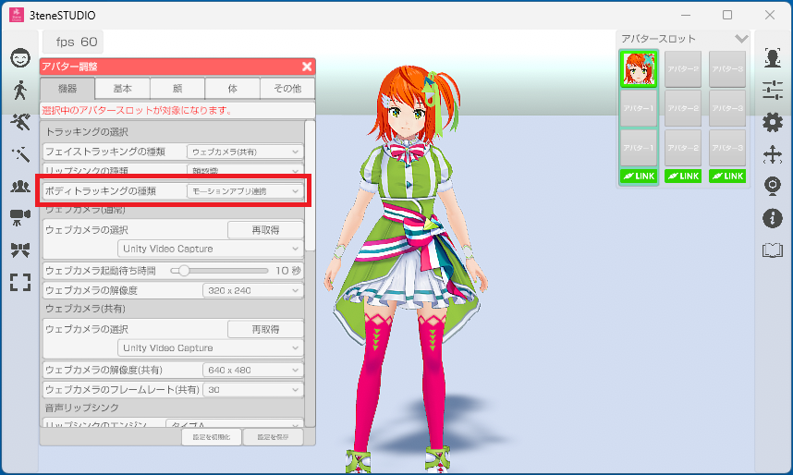This screenshot has height=475, width=793.
Task: Open the ウェブカメラの解像度 320 x 240 dropdown
Action: (253, 290)
